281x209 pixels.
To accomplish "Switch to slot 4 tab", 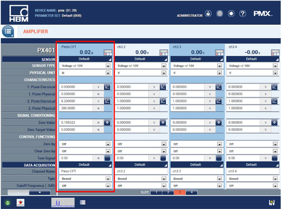I will [191, 192].
